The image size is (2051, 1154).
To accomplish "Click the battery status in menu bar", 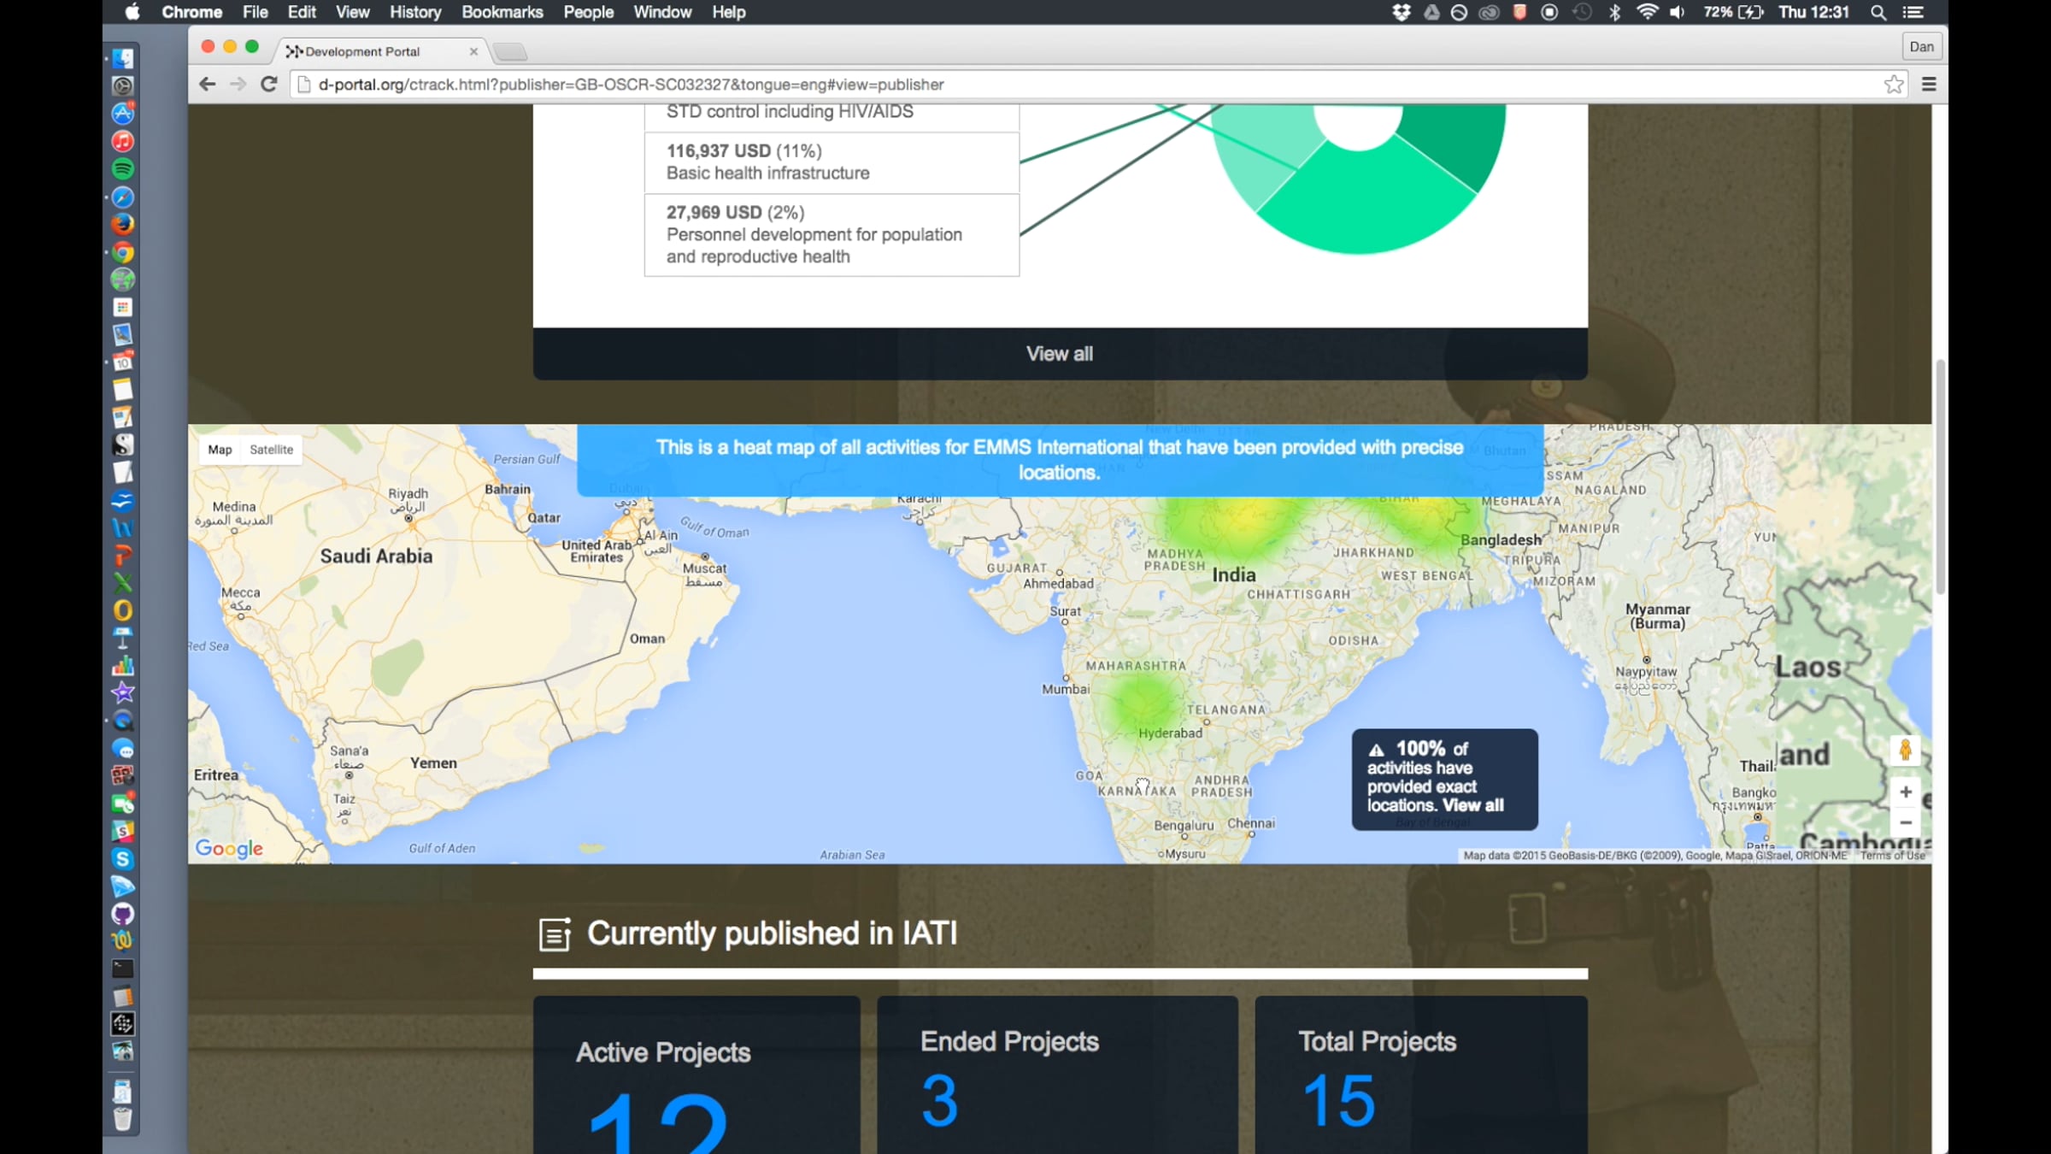I will click(1733, 12).
